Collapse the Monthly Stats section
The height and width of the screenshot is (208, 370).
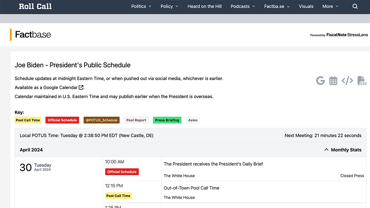coord(343,150)
